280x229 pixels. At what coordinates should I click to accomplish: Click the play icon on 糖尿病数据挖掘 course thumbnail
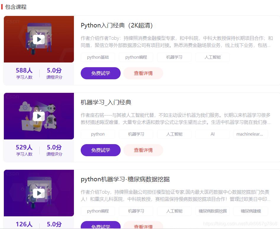(39, 193)
